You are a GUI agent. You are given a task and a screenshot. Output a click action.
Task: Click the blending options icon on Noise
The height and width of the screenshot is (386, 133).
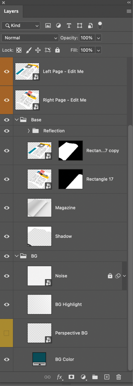(x=118, y=276)
